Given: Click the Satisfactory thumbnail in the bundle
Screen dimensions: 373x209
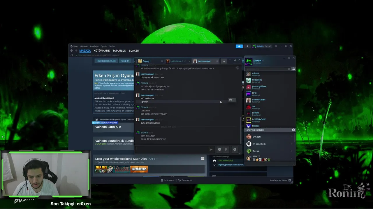Looking at the screenshot, I should 139,169.
